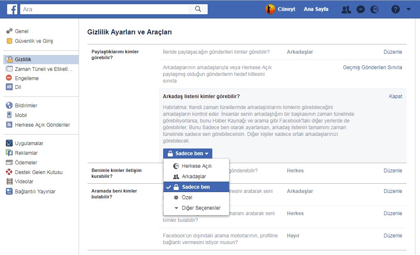Go to Ana Sayfa home page

coord(316,9)
